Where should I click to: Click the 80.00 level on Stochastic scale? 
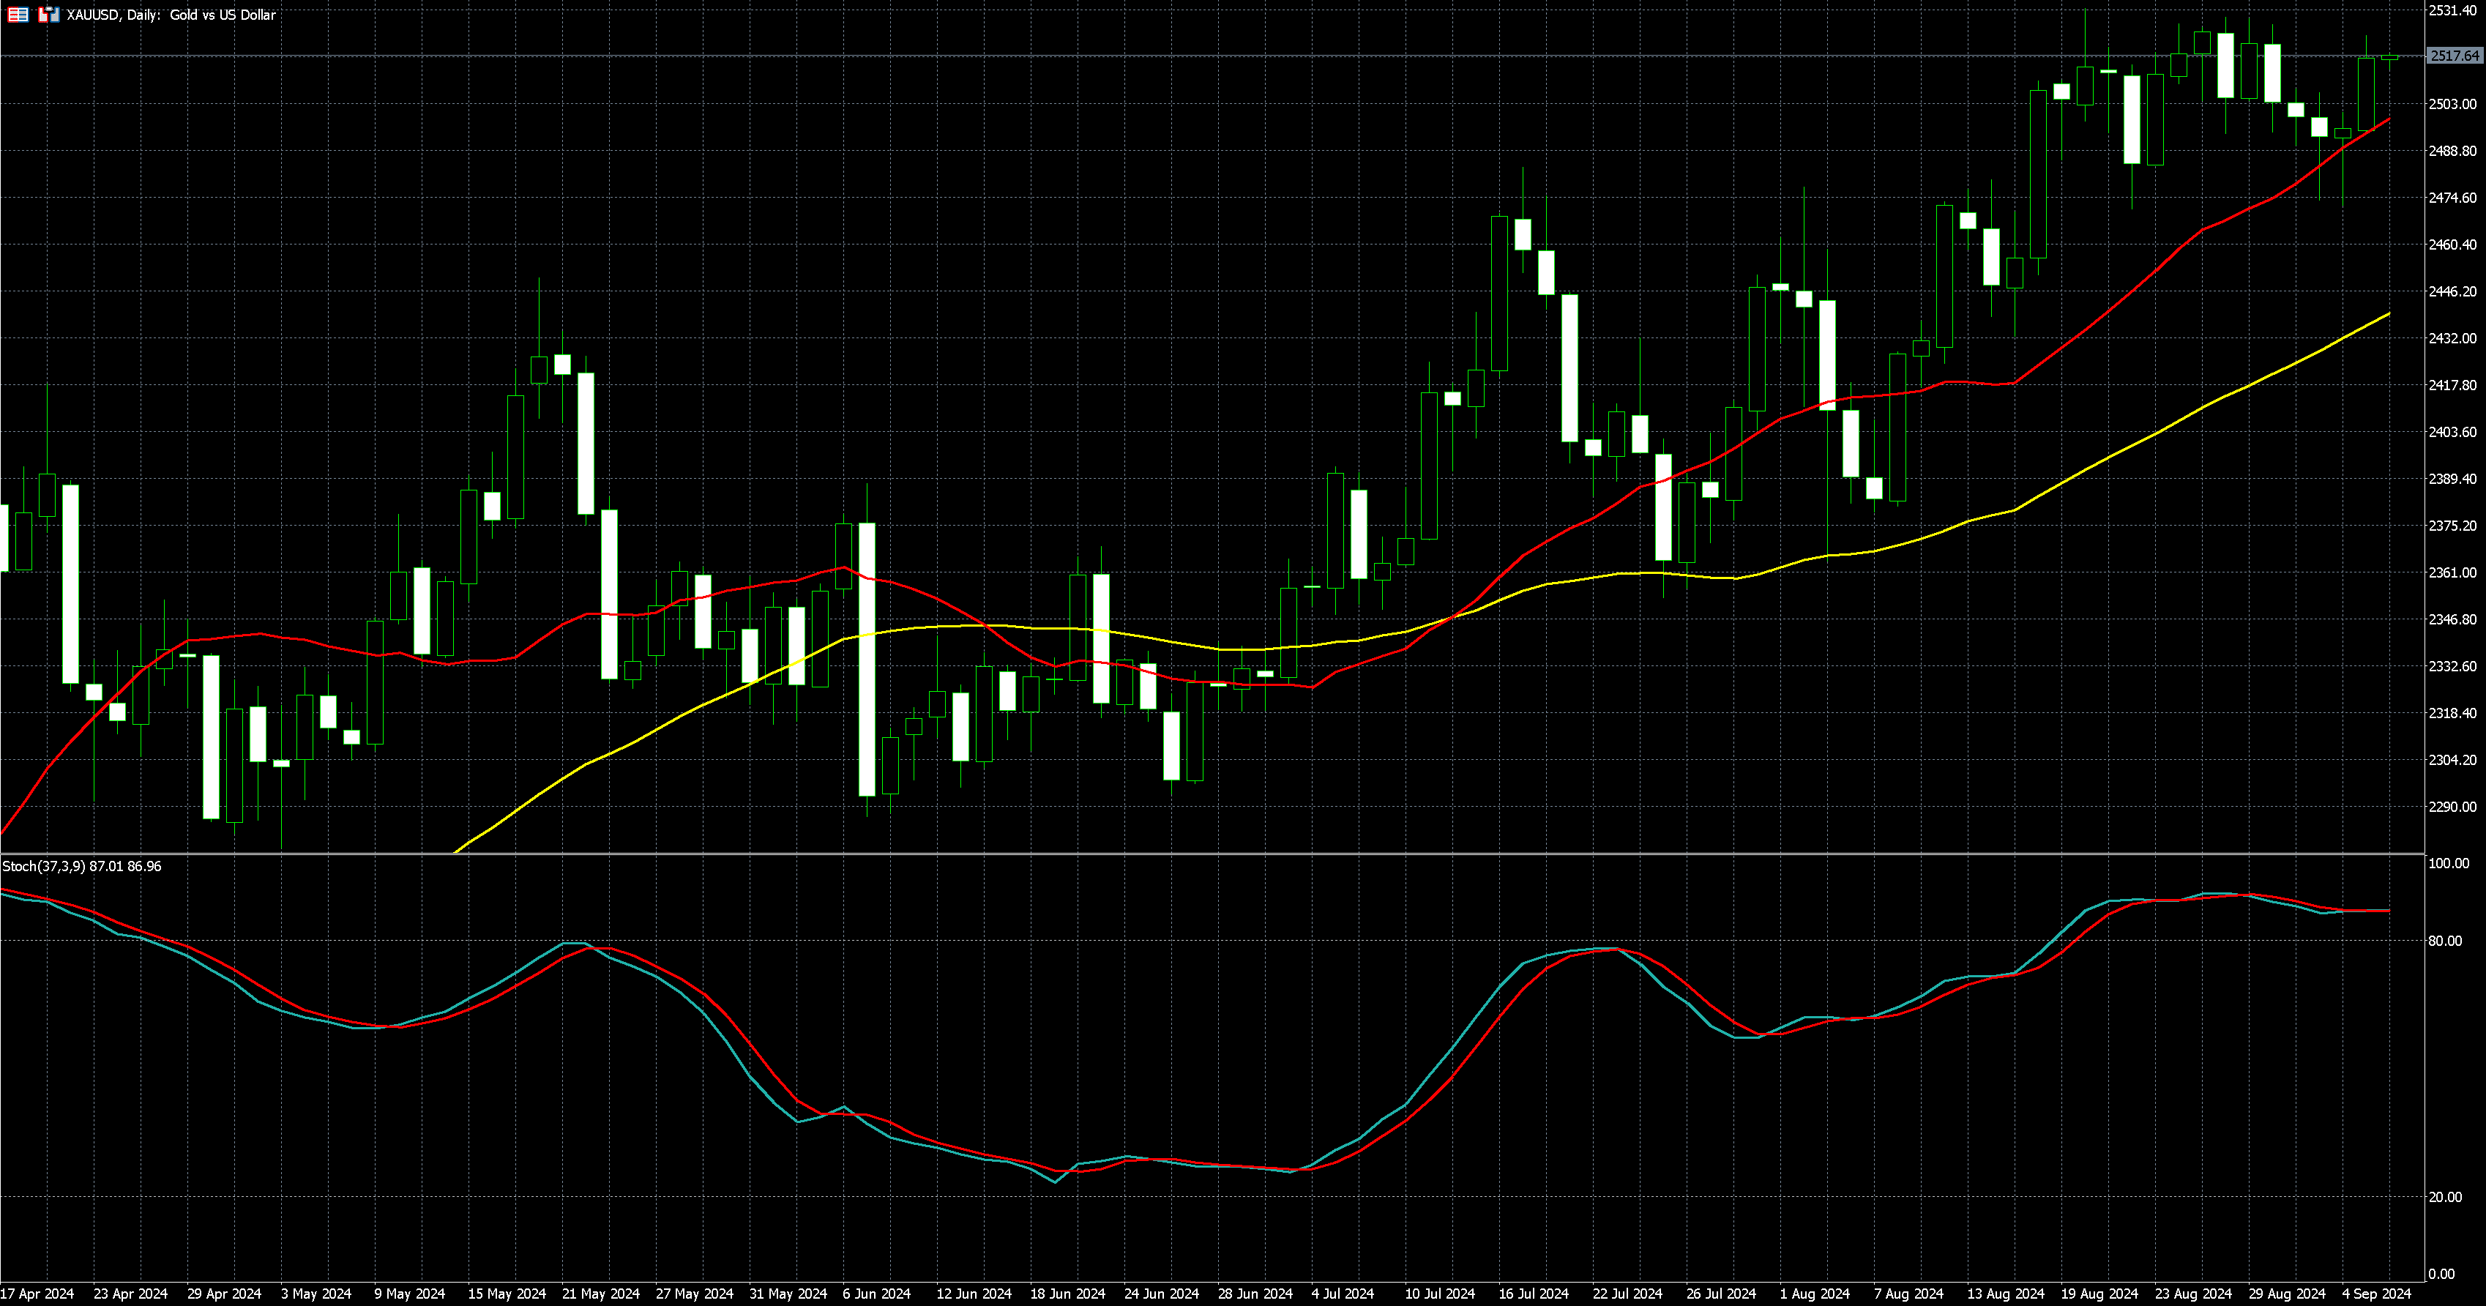coord(2446,941)
